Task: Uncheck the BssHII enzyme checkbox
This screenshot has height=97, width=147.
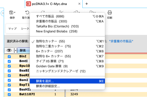Action: point(9,90)
